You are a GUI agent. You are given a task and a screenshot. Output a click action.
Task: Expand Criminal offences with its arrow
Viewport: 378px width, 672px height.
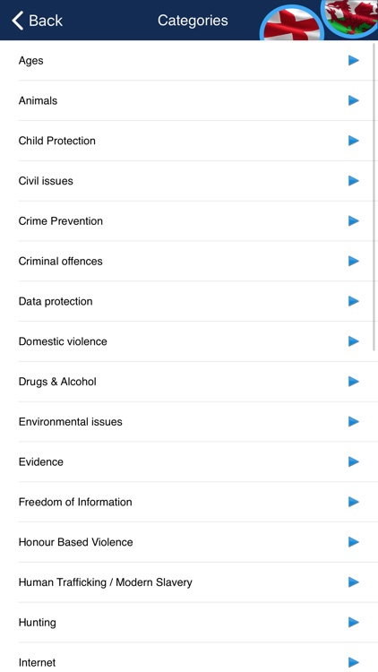[354, 261]
